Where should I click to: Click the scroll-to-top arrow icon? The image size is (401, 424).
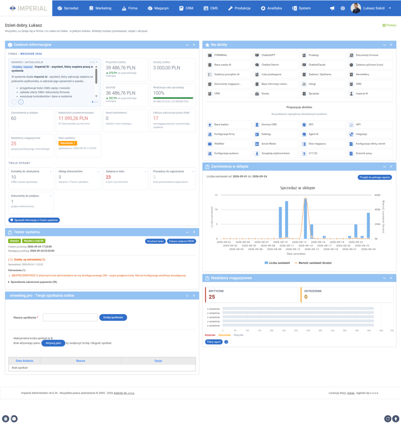[396, 419]
